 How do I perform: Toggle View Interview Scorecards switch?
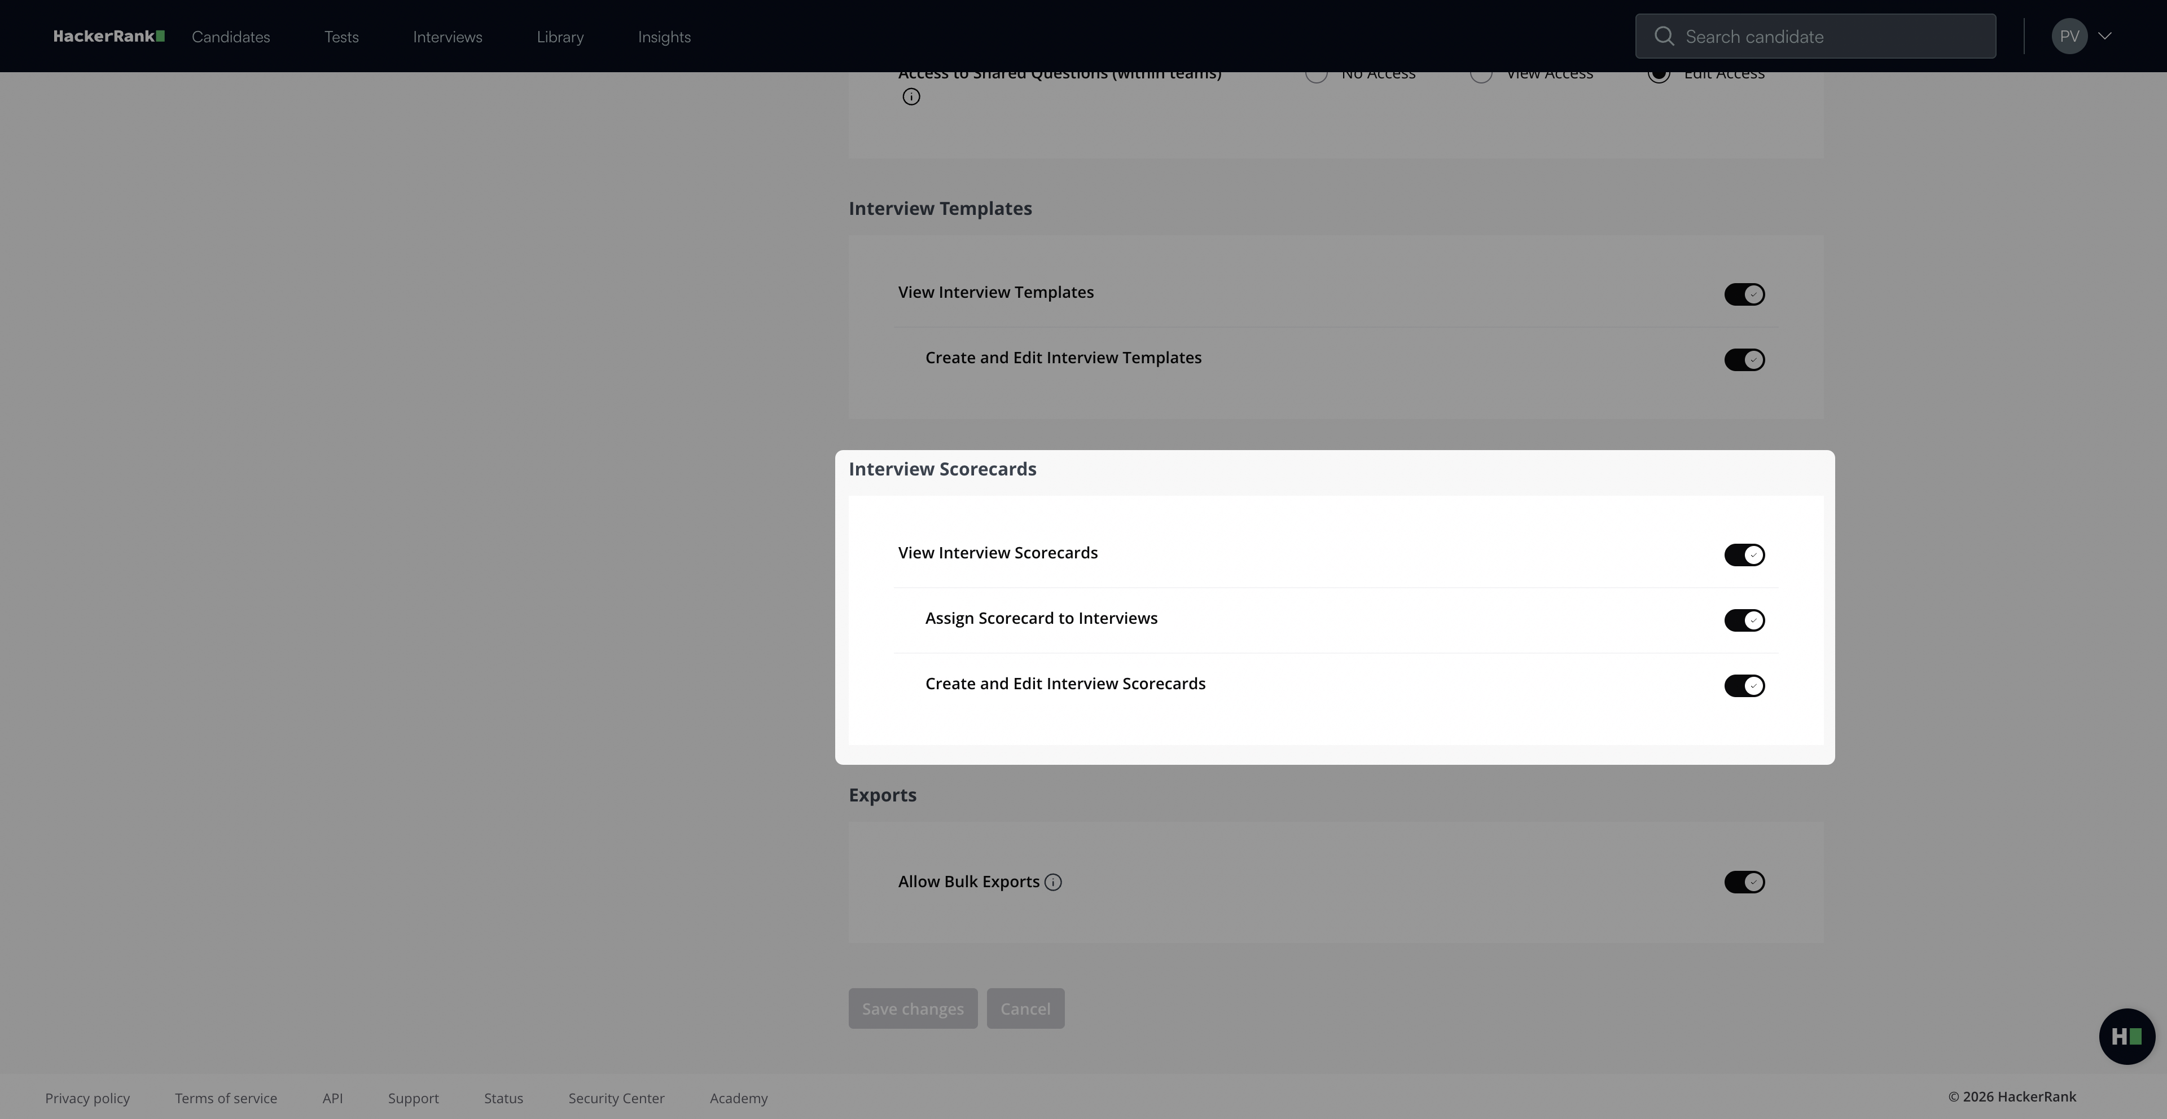[x=1744, y=555]
